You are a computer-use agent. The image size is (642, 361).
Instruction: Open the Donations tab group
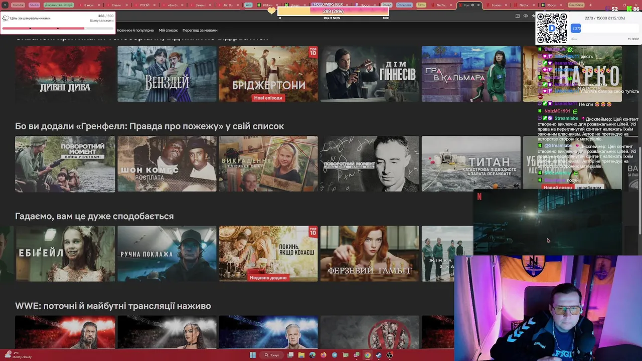click(x=404, y=5)
